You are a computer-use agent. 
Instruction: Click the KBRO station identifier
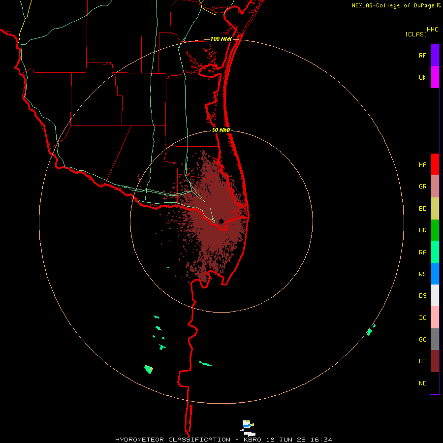click(x=253, y=440)
